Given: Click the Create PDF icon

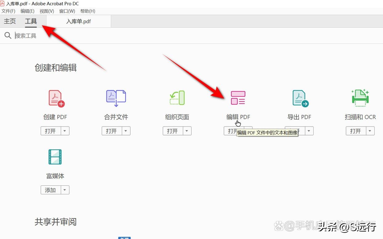Looking at the screenshot, I should (56, 98).
